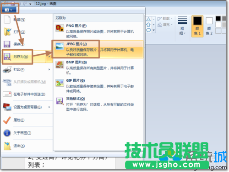Click the Save (保存) floppy disk icon
The height and width of the screenshot is (172, 229).
[x=7, y=44]
